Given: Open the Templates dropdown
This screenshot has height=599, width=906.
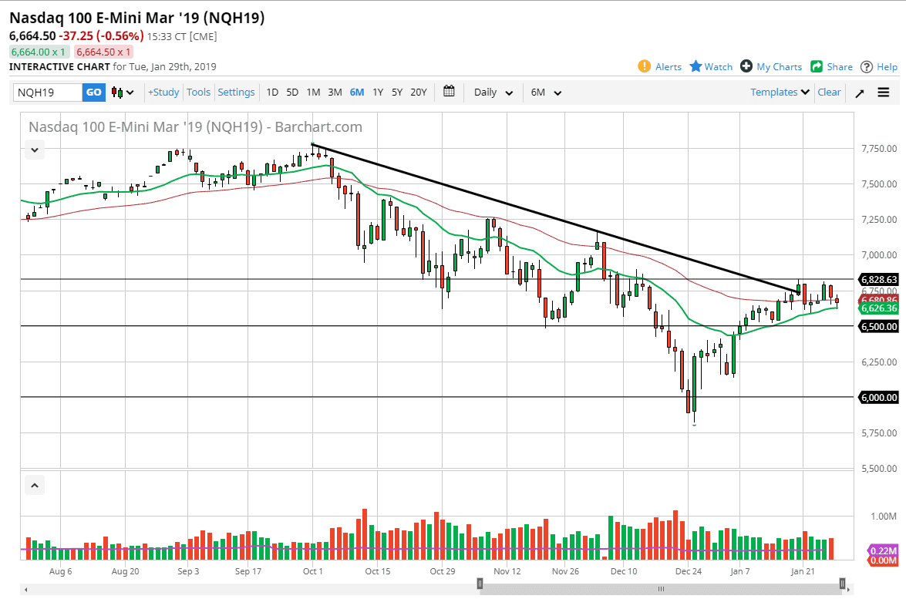Looking at the screenshot, I should [776, 92].
